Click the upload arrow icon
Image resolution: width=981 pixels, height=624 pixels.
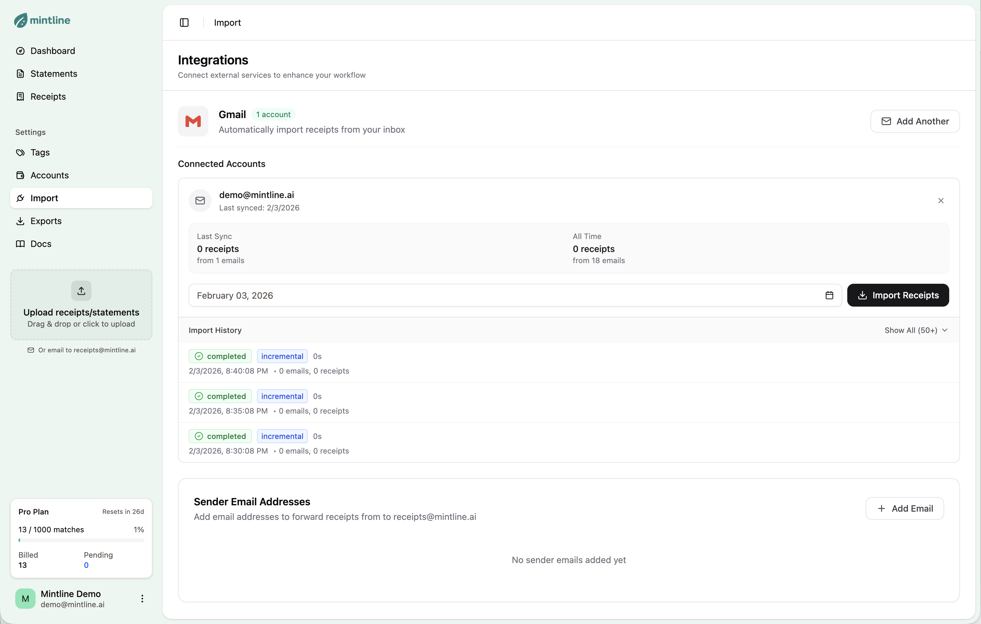tap(81, 291)
